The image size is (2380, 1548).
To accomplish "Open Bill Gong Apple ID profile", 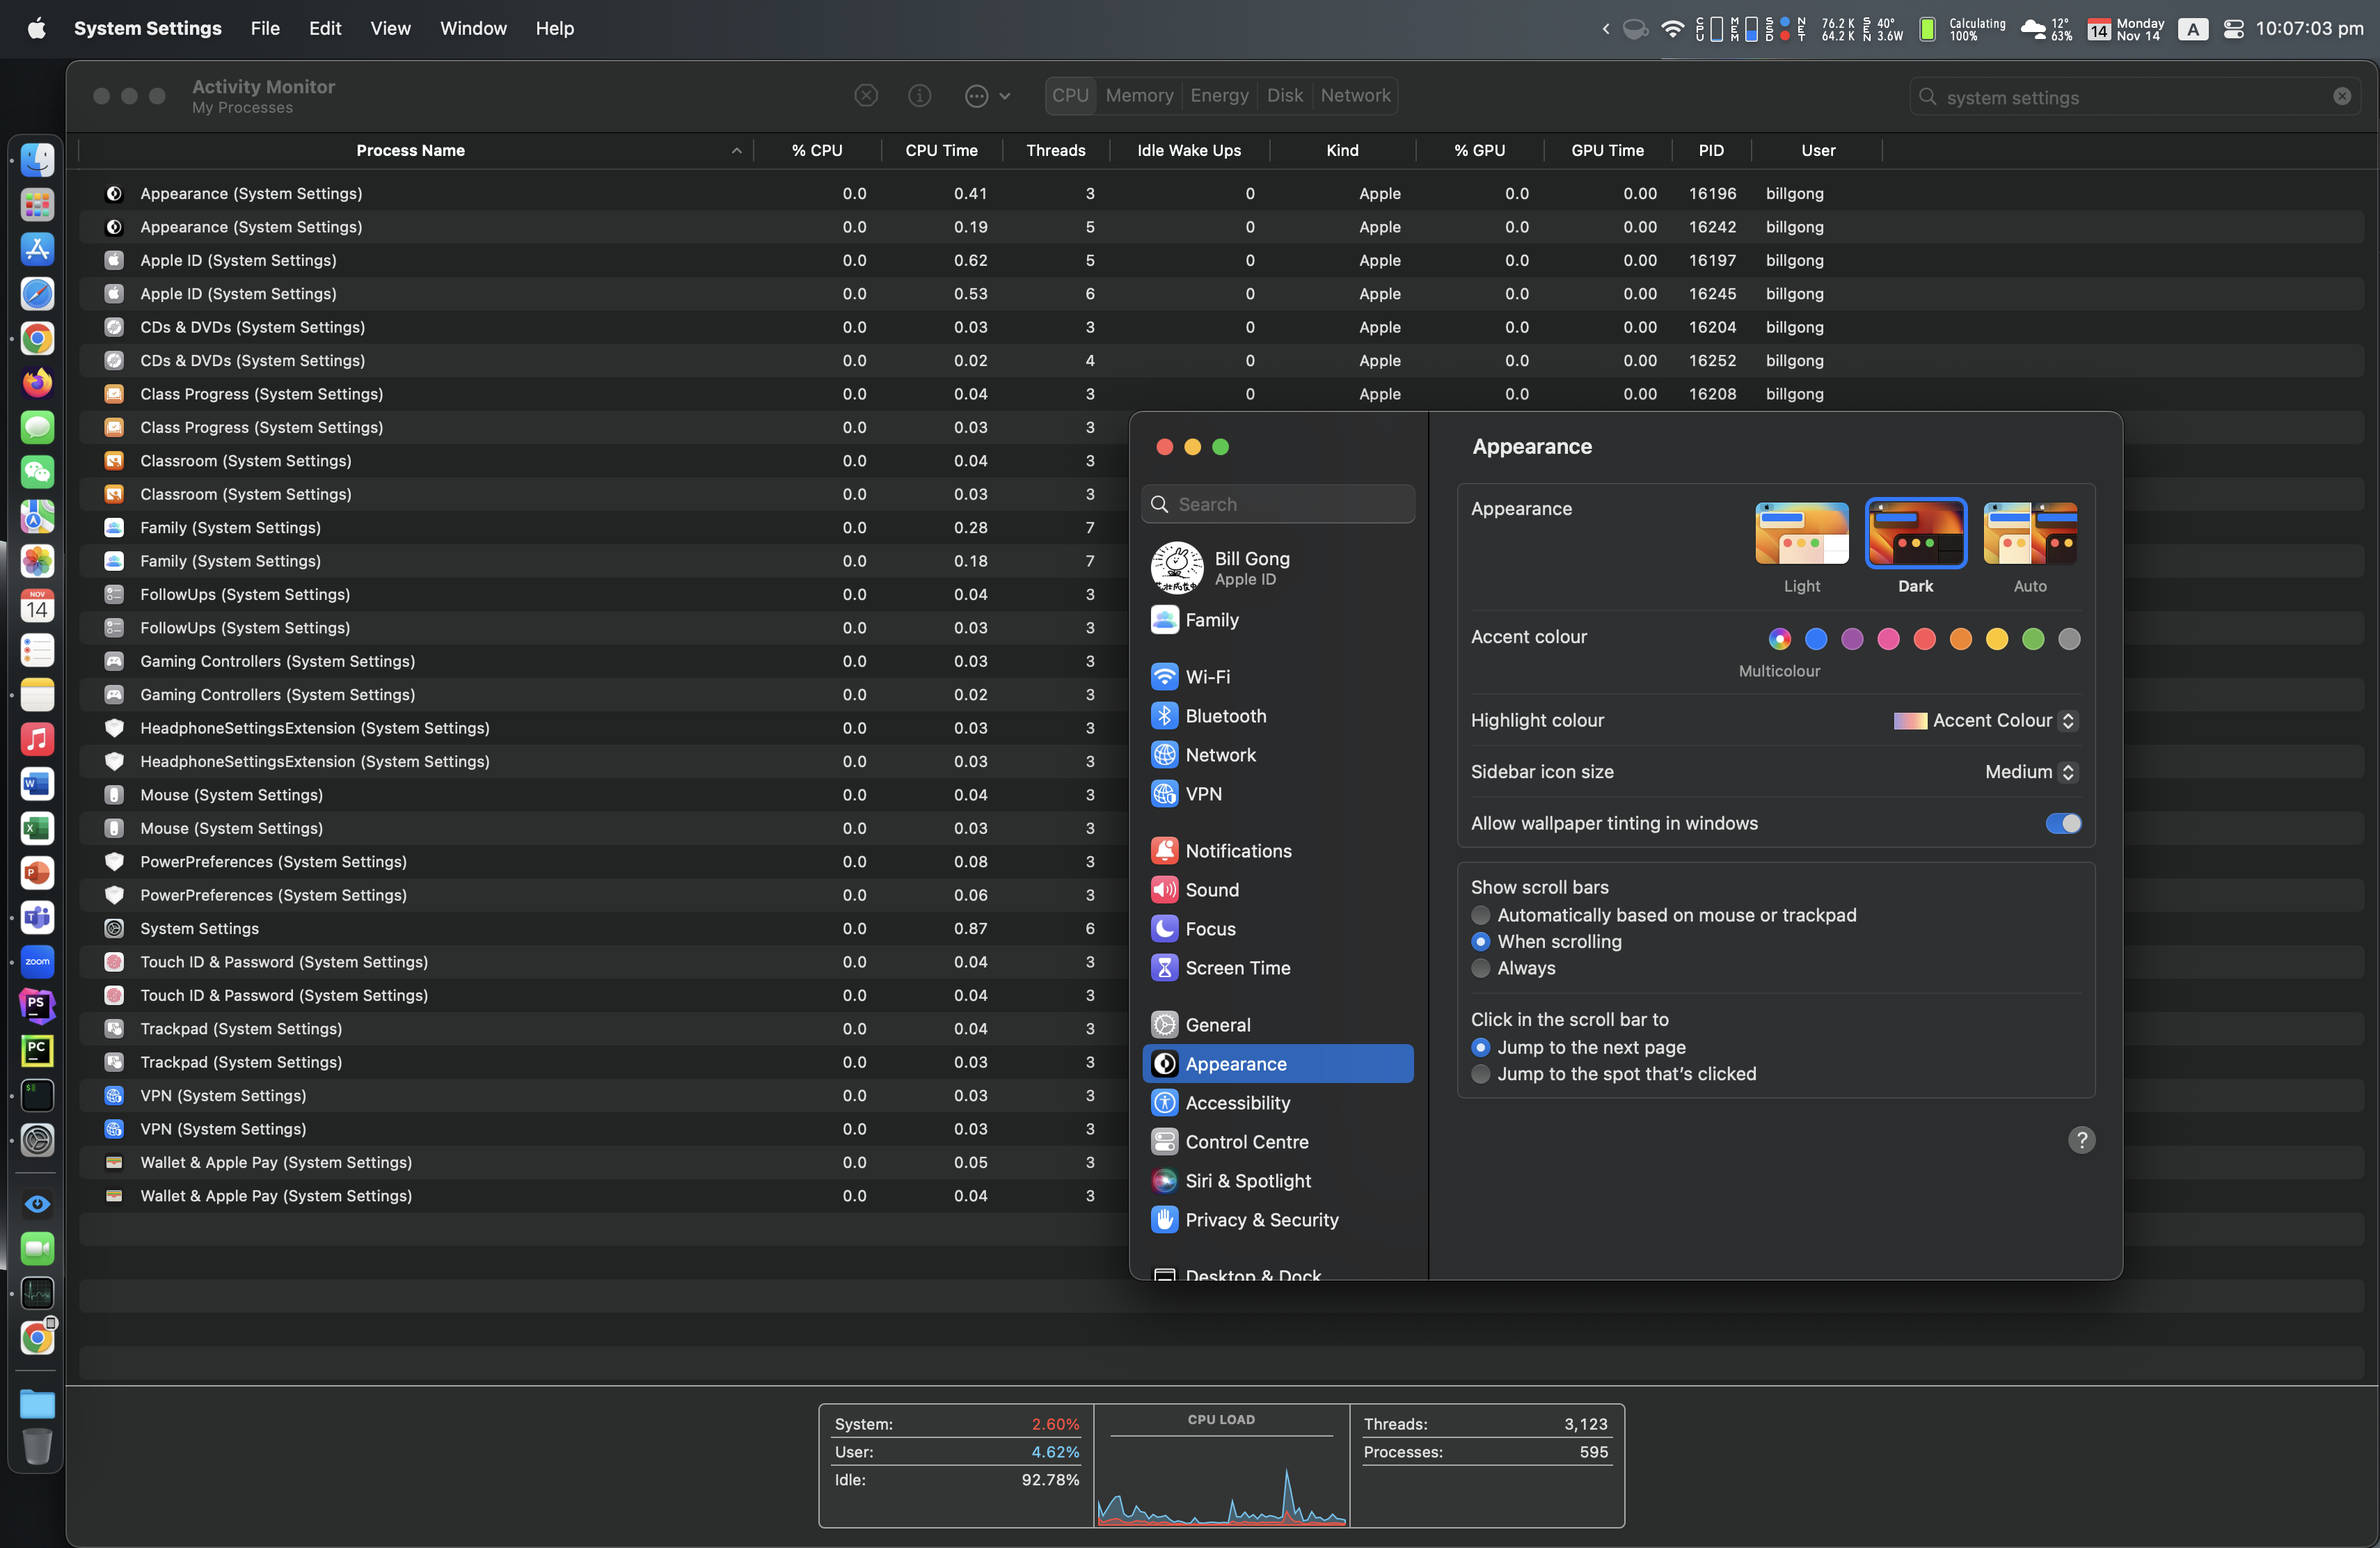I will (1277, 568).
